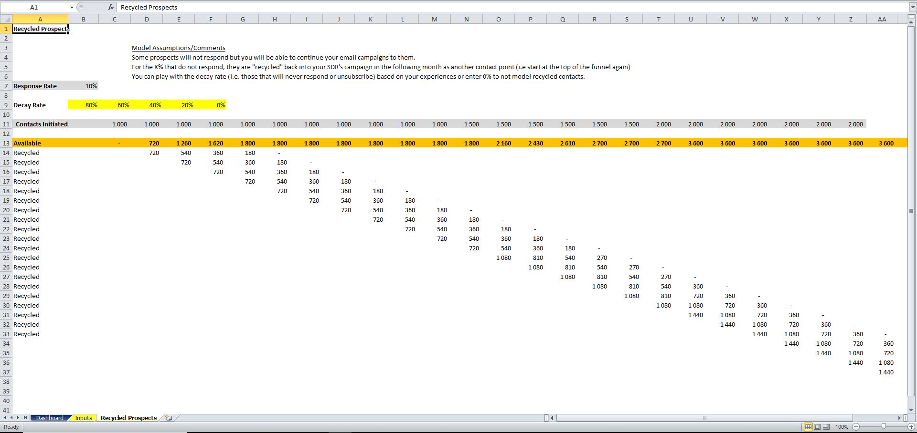Screen dimensions: 917x433
Task: Click the Select All corner button above row numbers
Action: pos(6,19)
